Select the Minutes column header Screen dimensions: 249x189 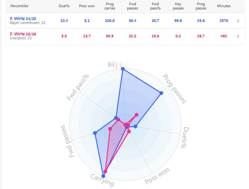(x=223, y=6)
